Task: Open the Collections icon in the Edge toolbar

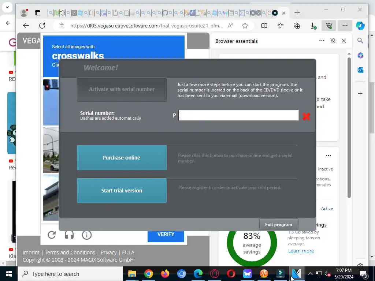Action: coord(297,26)
